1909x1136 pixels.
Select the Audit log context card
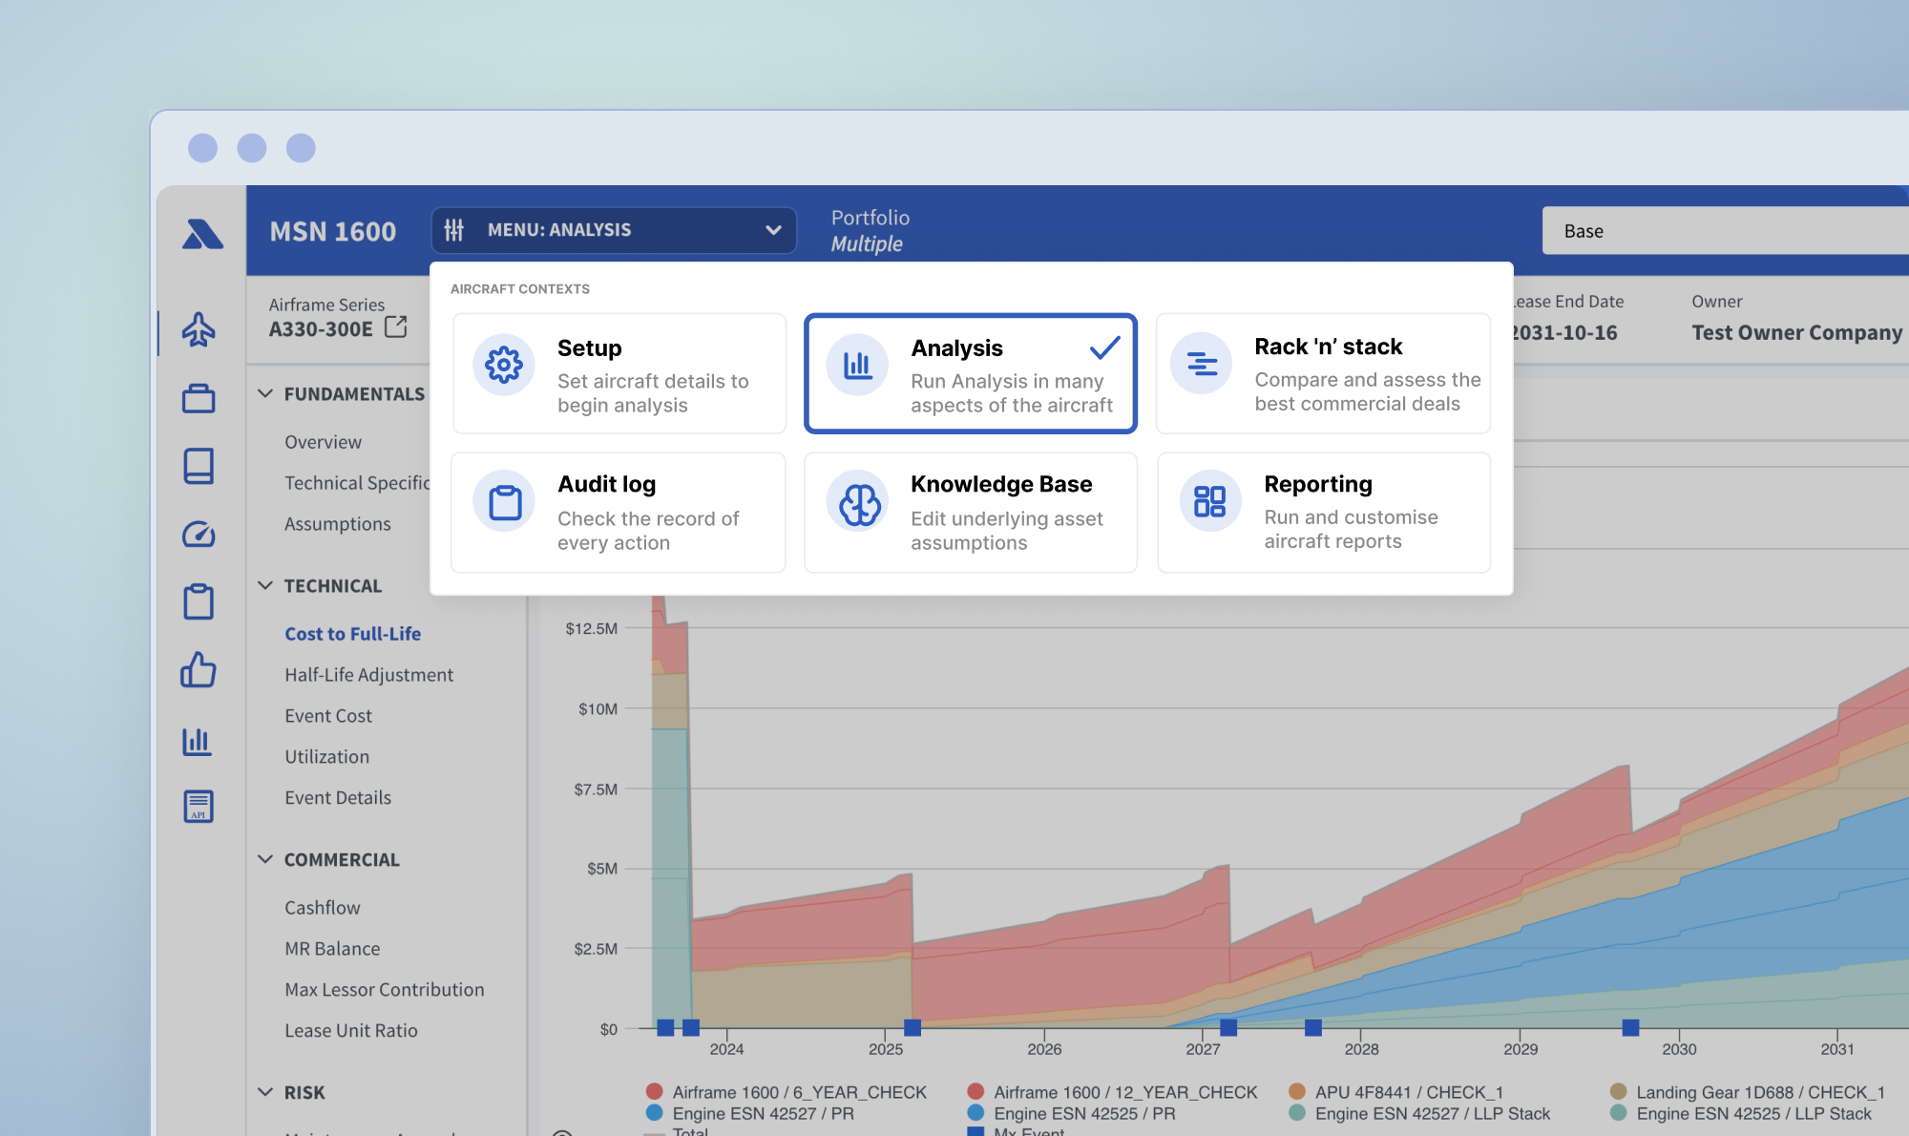[619, 513]
